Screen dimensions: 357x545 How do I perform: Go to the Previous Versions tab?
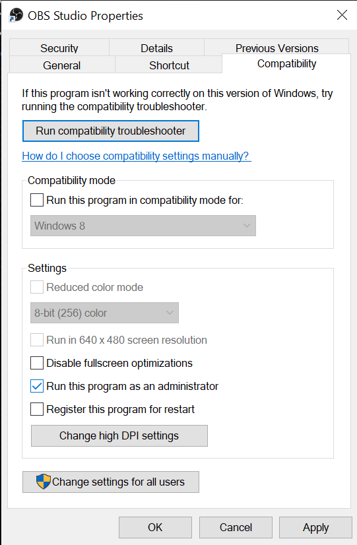[x=276, y=48]
